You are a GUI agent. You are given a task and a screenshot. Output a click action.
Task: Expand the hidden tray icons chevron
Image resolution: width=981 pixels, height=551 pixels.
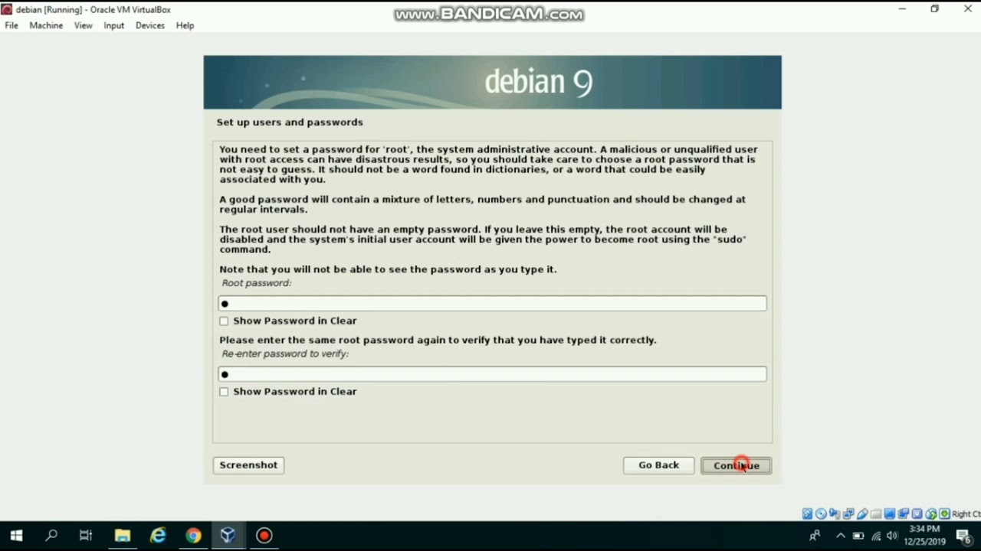pyautogui.click(x=841, y=536)
